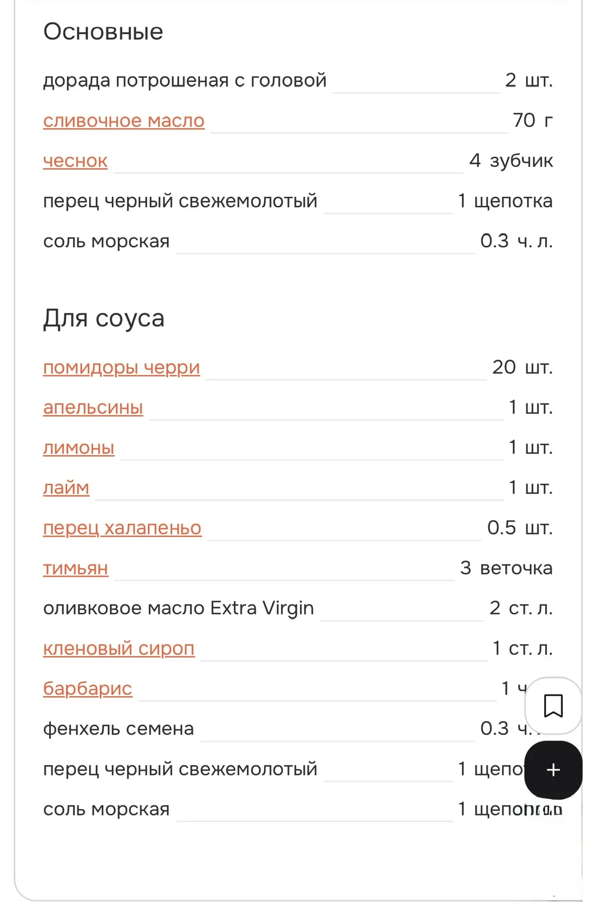Open the лайм ingredient link
The image size is (596, 913).
(66, 488)
